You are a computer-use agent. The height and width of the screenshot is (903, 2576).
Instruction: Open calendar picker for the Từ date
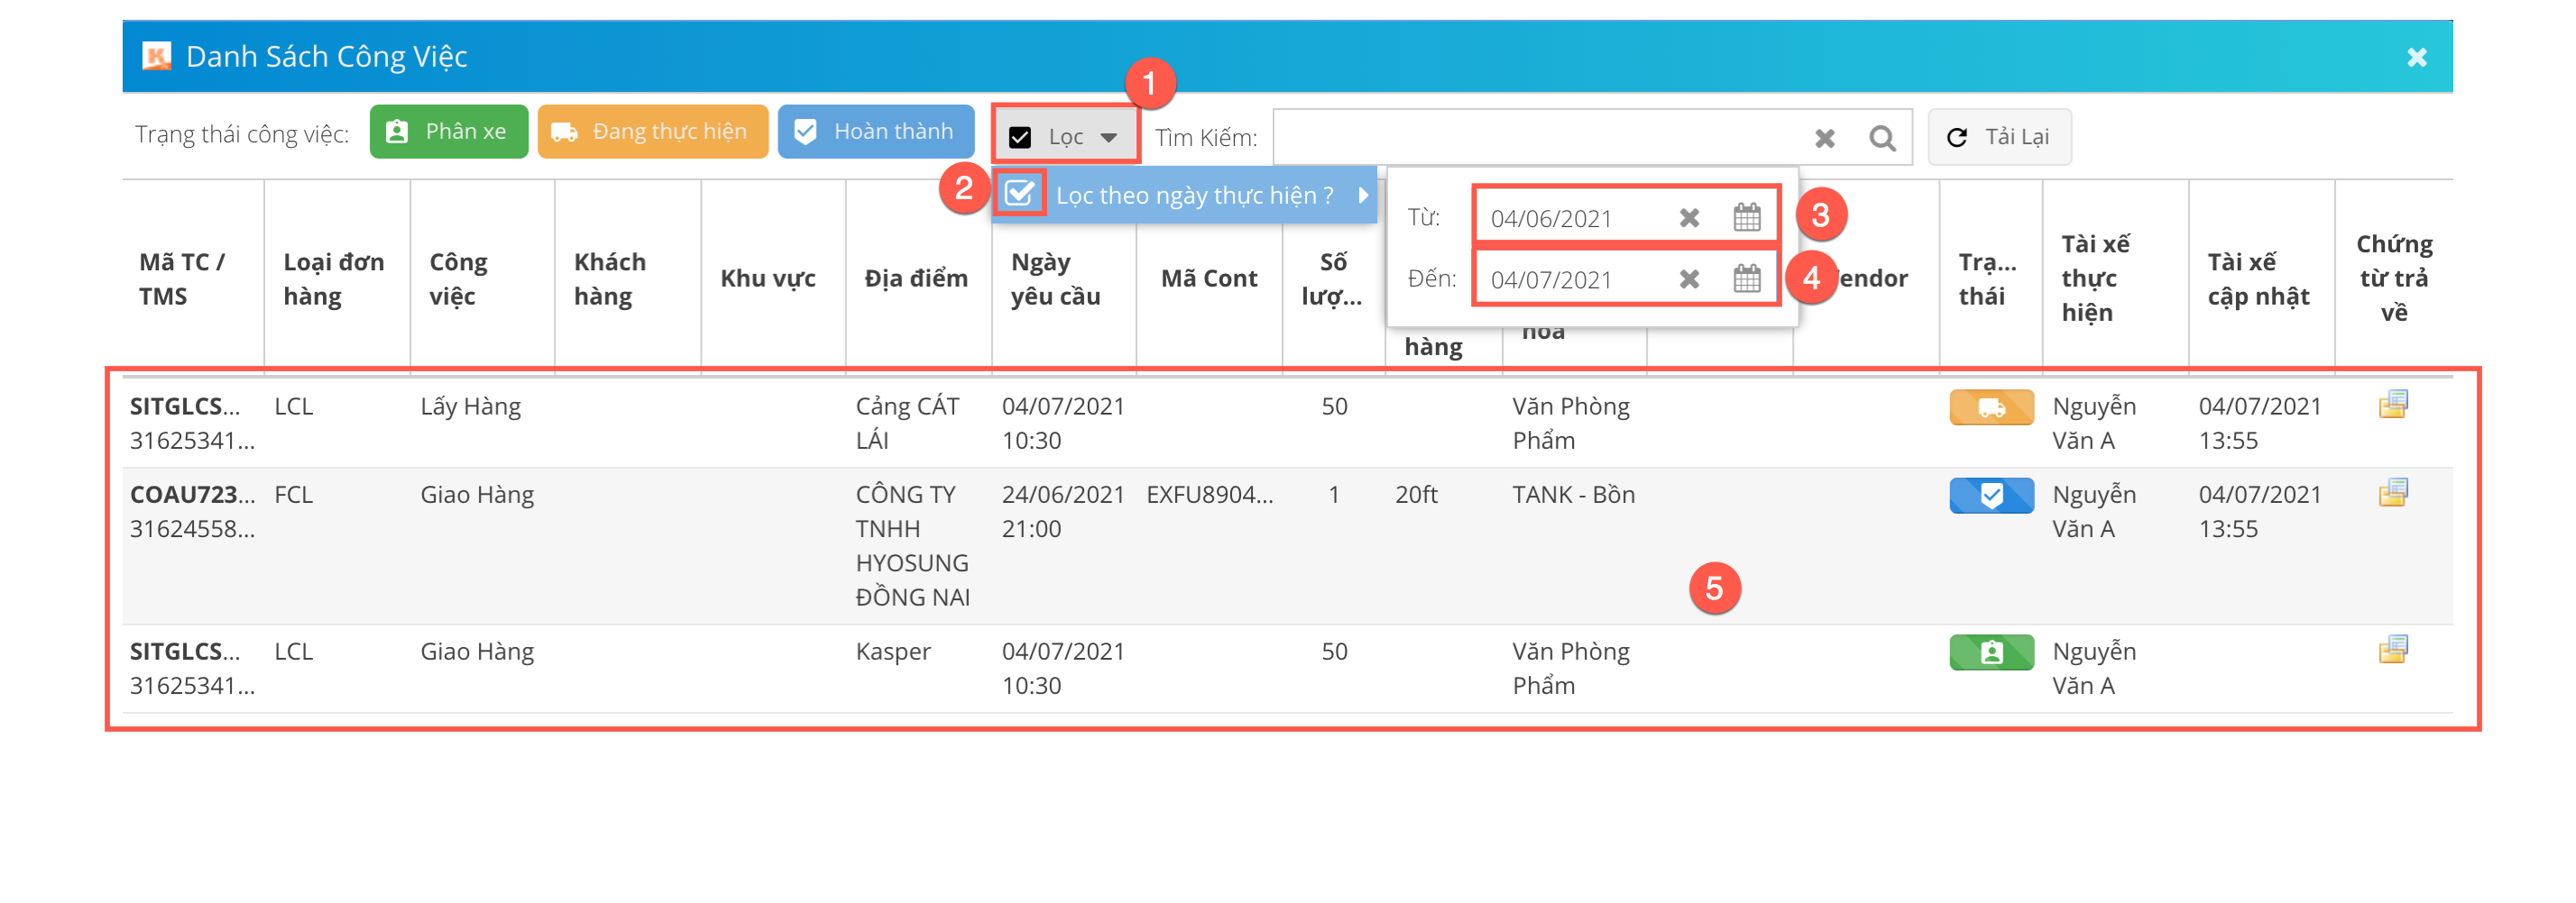(x=1746, y=218)
